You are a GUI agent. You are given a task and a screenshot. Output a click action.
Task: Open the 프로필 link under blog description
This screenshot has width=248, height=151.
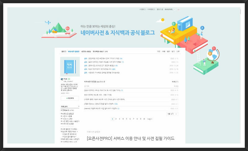coord(63,93)
